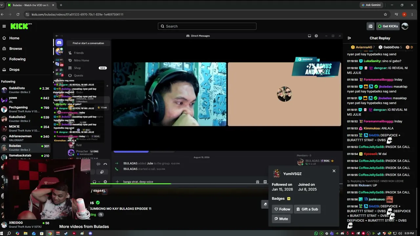The image size is (420, 236).
Task: Open WhatsApp tray icon
Action: [316, 233]
